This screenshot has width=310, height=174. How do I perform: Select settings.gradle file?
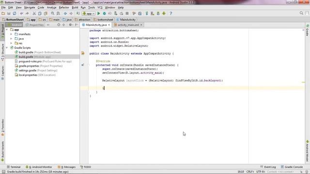click(x=36, y=71)
